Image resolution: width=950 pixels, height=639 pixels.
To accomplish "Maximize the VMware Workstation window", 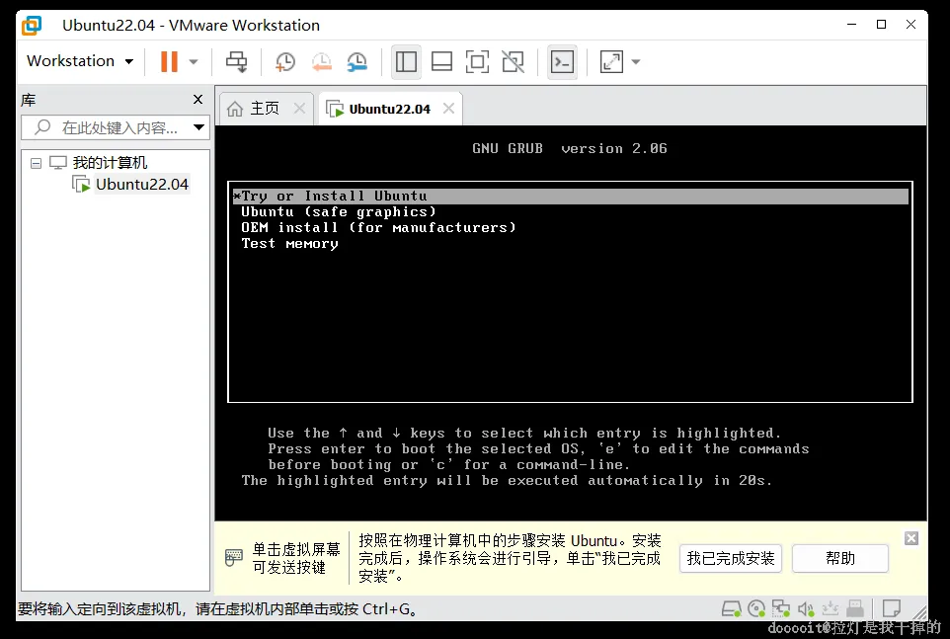I will (x=882, y=25).
